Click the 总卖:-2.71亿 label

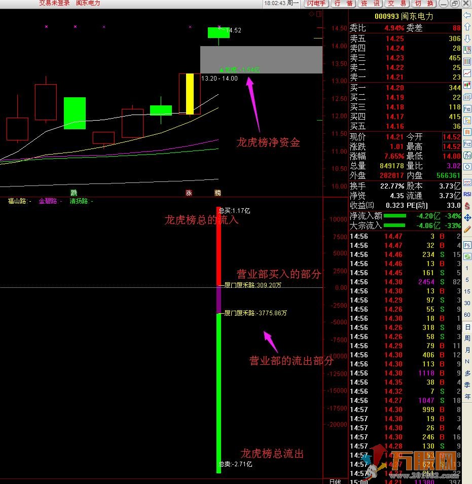236,464
